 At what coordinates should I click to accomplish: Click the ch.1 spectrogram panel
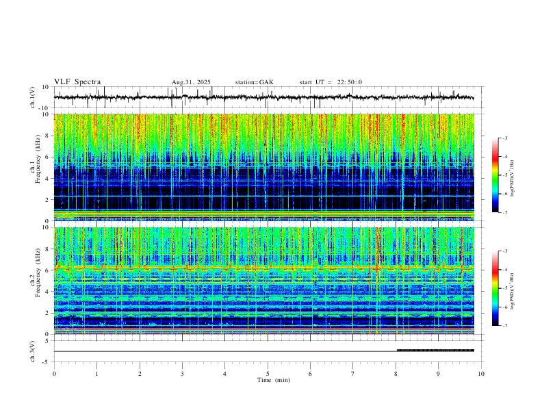[264, 167]
